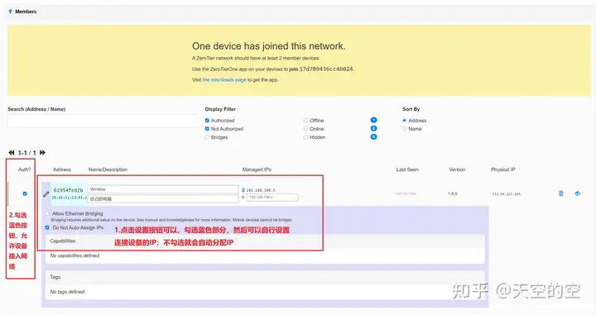
Task: Edit the member description field below Window
Action: (163, 198)
